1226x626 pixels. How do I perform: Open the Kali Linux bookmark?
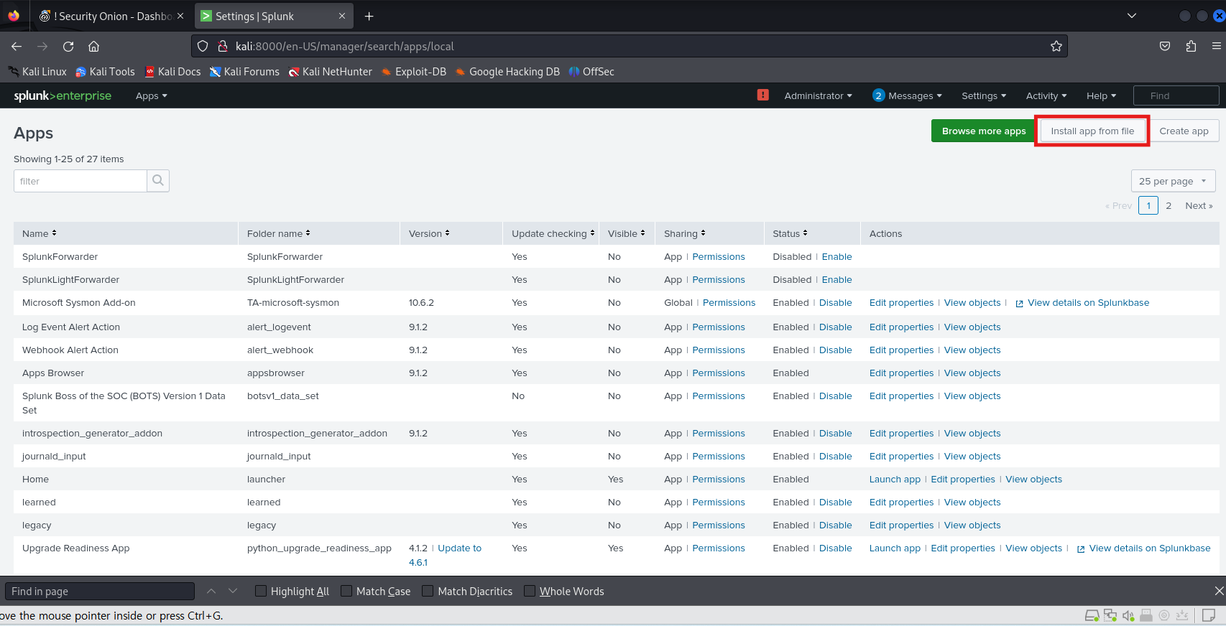coord(37,72)
